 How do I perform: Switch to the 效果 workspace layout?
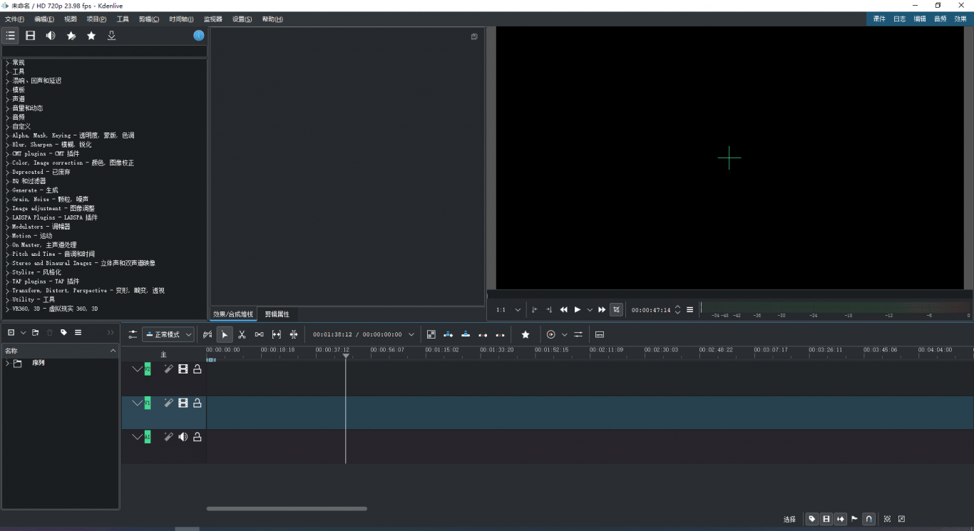click(x=960, y=19)
